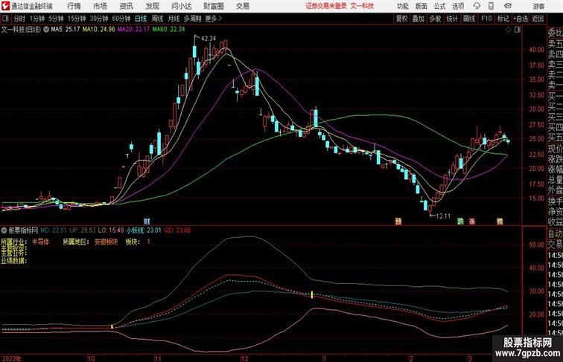Switch to the 月线 period tab
The width and height of the screenshot is (563, 362).
click(174, 19)
